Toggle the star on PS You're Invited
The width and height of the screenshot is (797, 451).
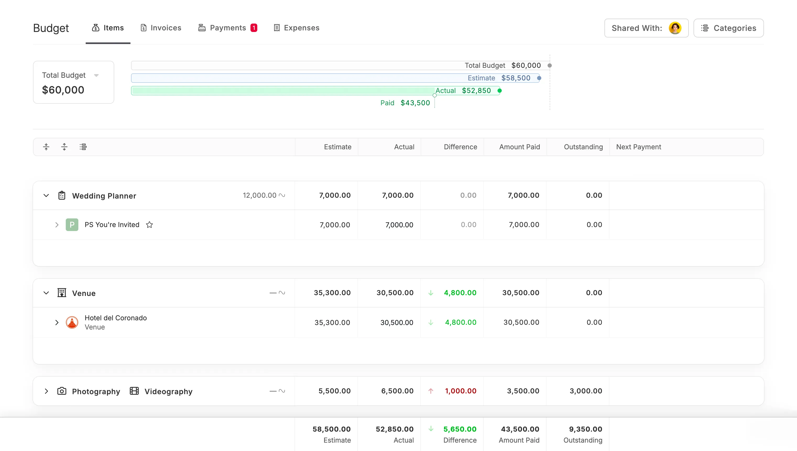[x=149, y=225]
